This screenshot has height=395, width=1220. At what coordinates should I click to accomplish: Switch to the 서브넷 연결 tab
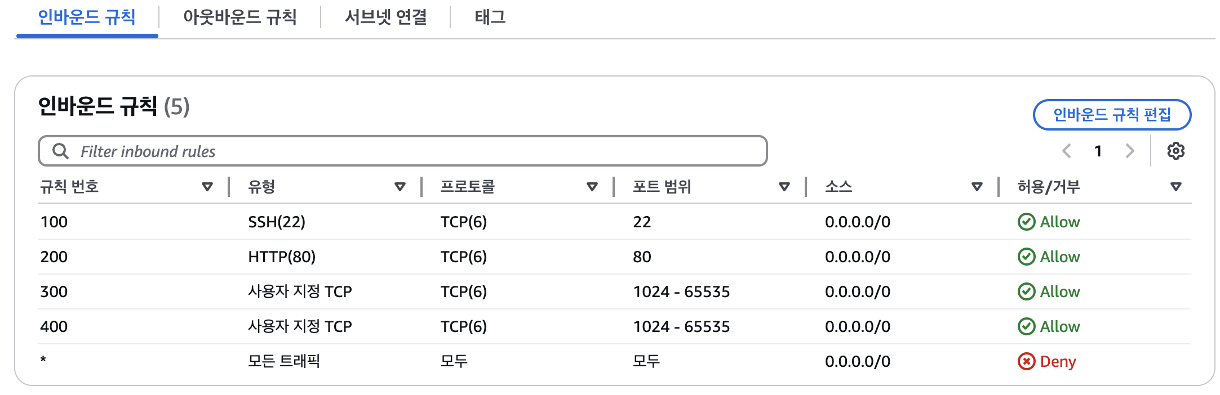pos(385,17)
